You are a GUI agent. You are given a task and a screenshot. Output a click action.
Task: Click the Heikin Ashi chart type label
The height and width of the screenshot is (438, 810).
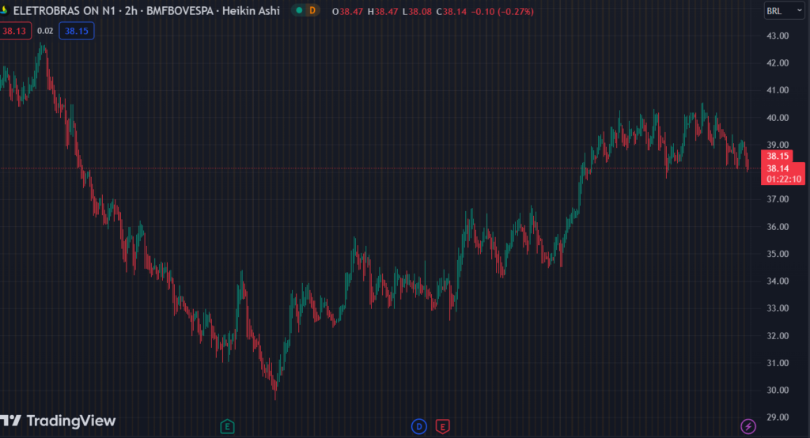251,11
